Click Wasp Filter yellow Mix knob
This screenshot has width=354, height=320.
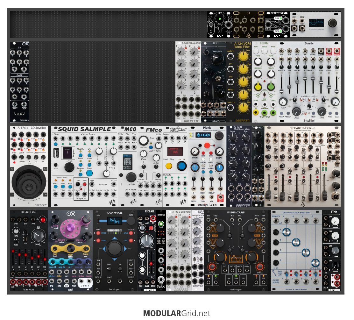(x=243, y=108)
